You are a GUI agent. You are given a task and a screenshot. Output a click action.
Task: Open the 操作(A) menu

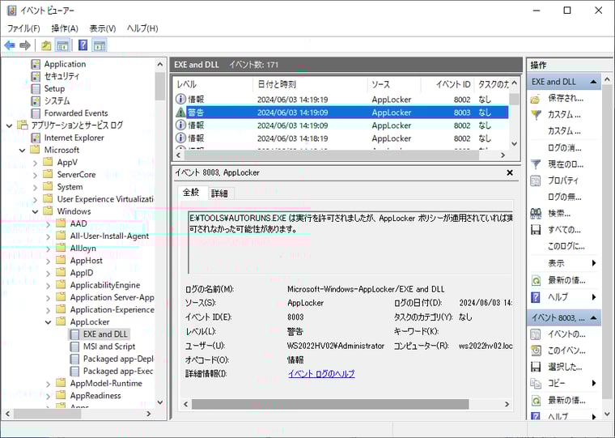click(65, 28)
